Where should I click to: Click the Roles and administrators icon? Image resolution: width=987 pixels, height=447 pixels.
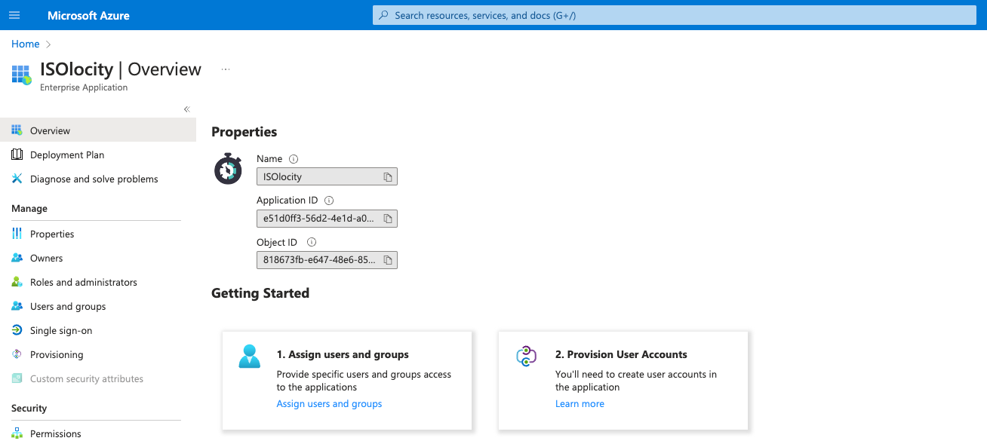tap(17, 282)
